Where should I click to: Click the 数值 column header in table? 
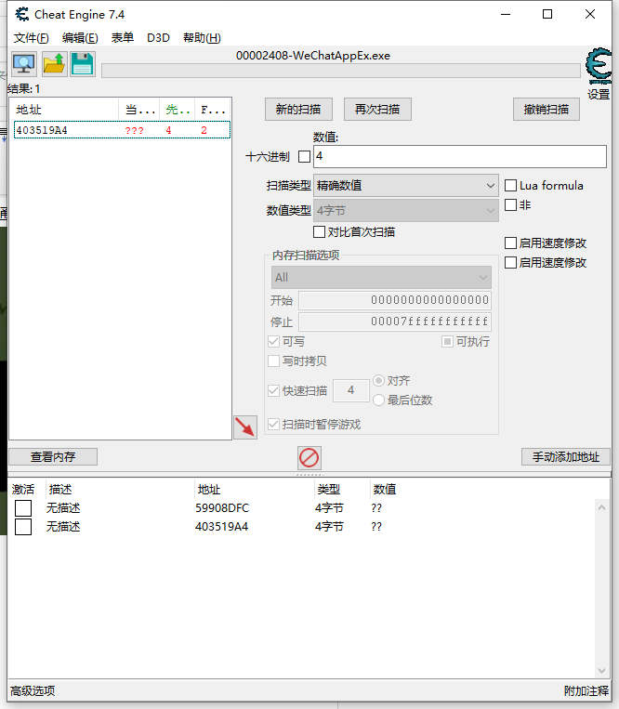point(385,490)
